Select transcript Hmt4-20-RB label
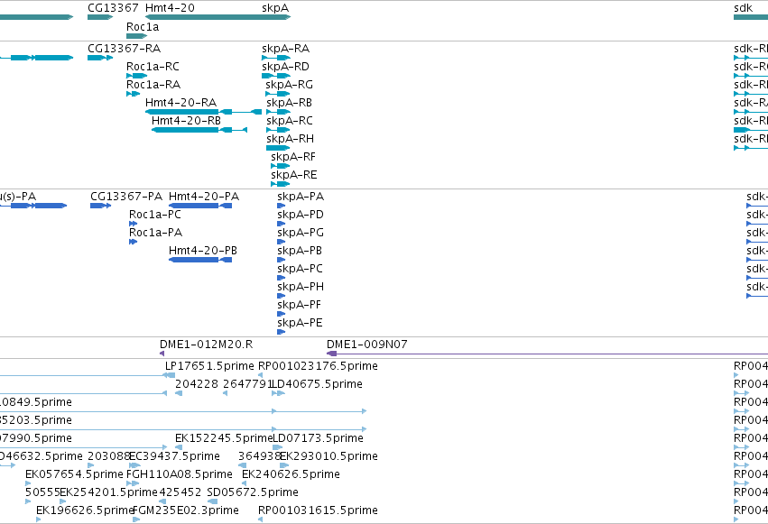This screenshot has width=768, height=524. click(x=186, y=121)
